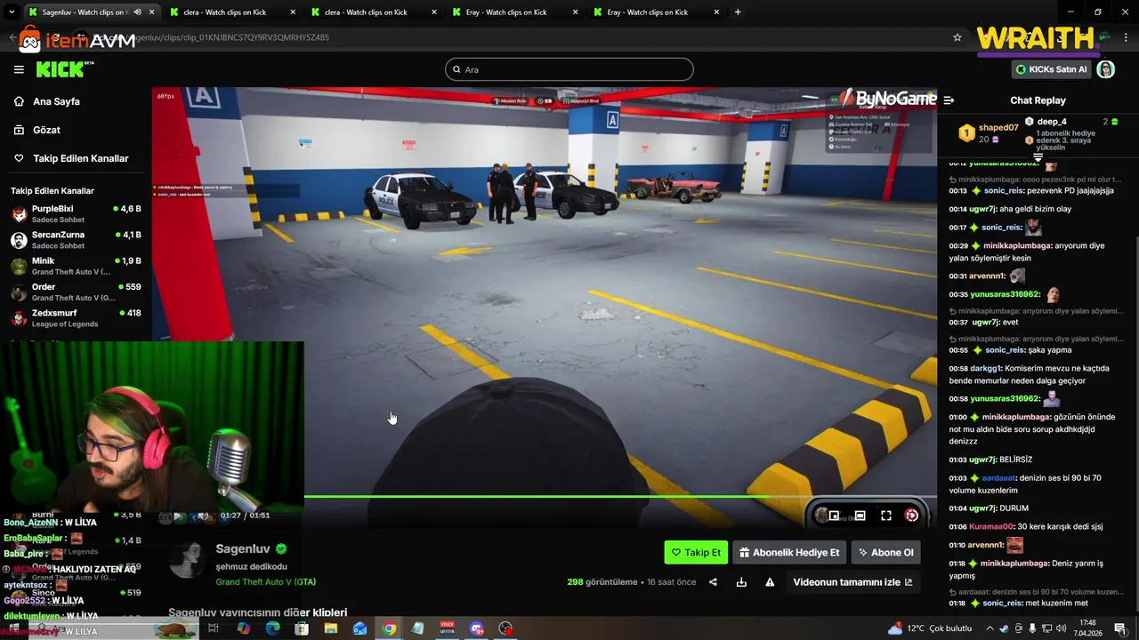
Task: Show hidden system tray icons
Action: (x=989, y=628)
